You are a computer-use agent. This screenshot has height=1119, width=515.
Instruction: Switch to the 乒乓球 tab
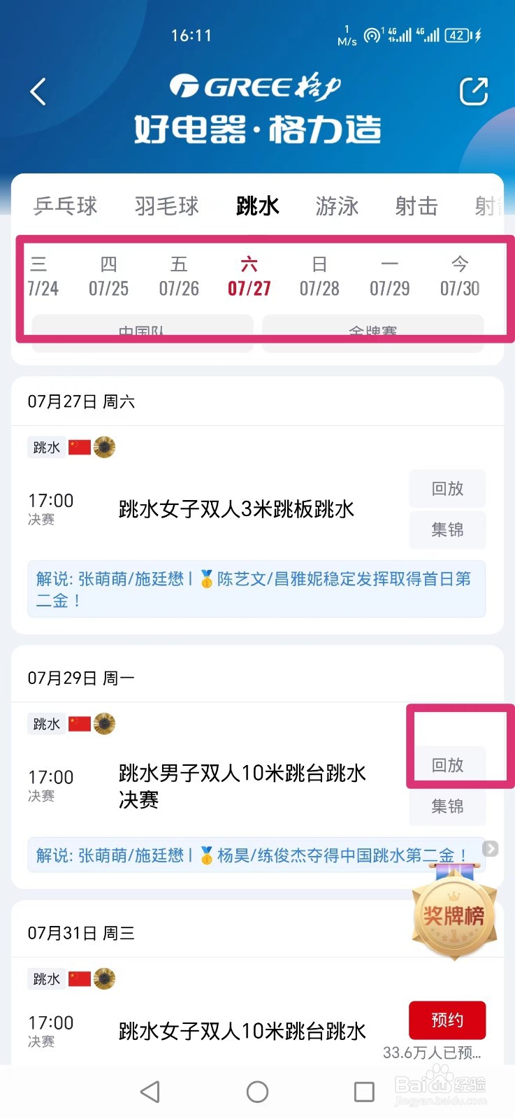66,206
